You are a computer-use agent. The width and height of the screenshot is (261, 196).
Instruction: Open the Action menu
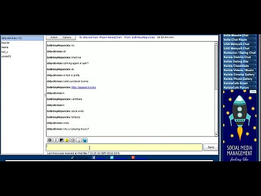pyautogui.click(x=54, y=37)
